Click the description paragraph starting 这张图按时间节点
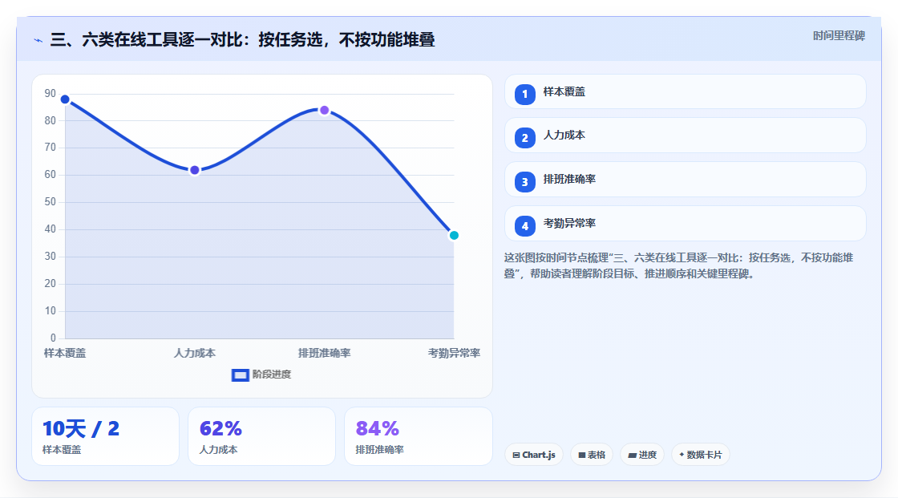Image resolution: width=898 pixels, height=498 pixels. [678, 265]
